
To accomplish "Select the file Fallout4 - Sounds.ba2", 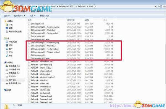I will coord(40,90).
